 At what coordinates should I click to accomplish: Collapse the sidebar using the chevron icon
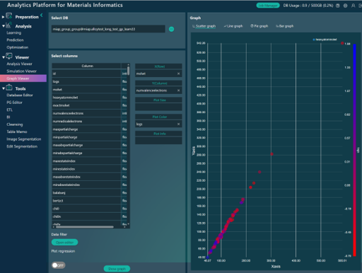tap(42, 15)
